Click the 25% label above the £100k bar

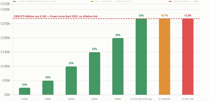(x=24, y=85)
